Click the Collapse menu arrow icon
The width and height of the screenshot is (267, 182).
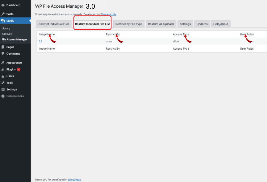[x=3, y=96]
